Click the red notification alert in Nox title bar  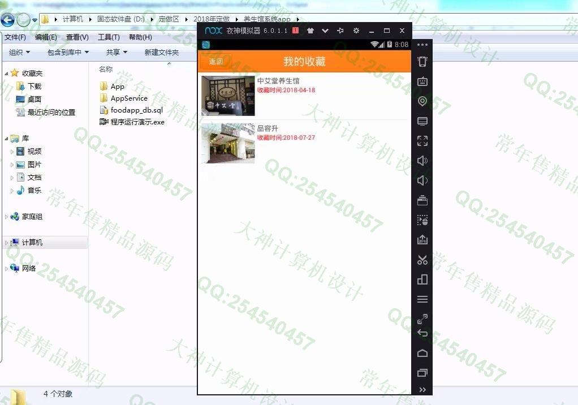tap(295, 31)
